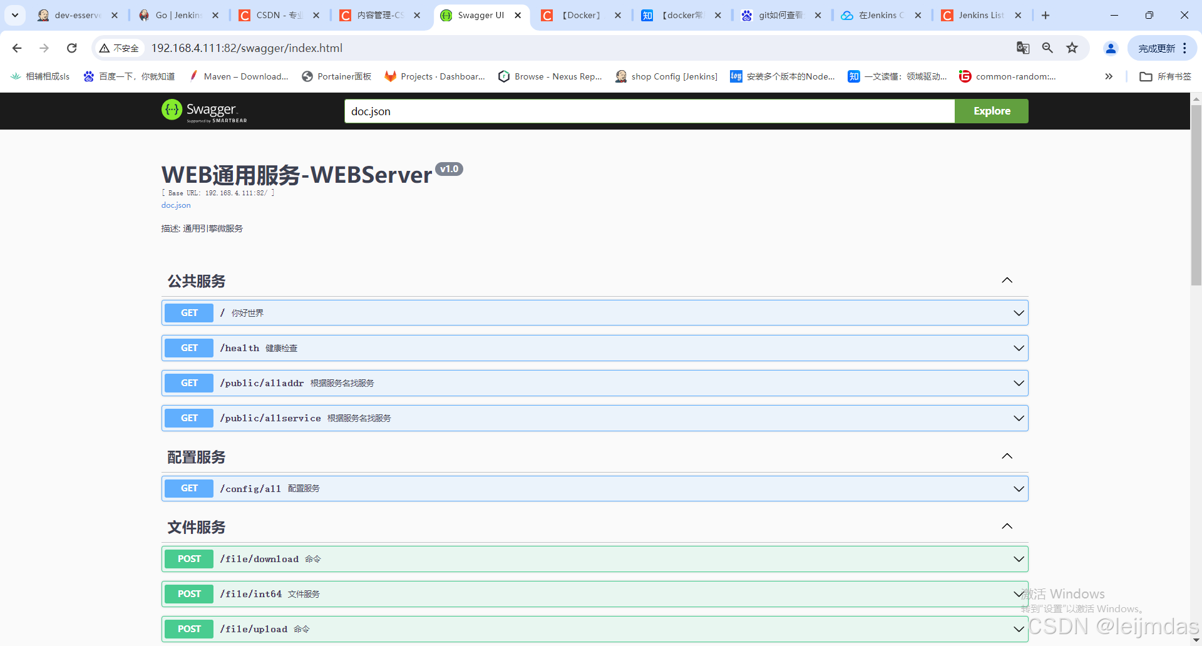The width and height of the screenshot is (1202, 646).
Task: Collapse the 公共服务 section
Action: pyautogui.click(x=1007, y=280)
